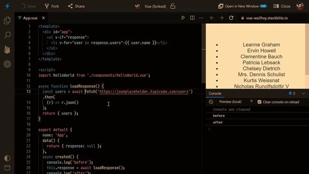Reload the preview page

(x=231, y=18)
